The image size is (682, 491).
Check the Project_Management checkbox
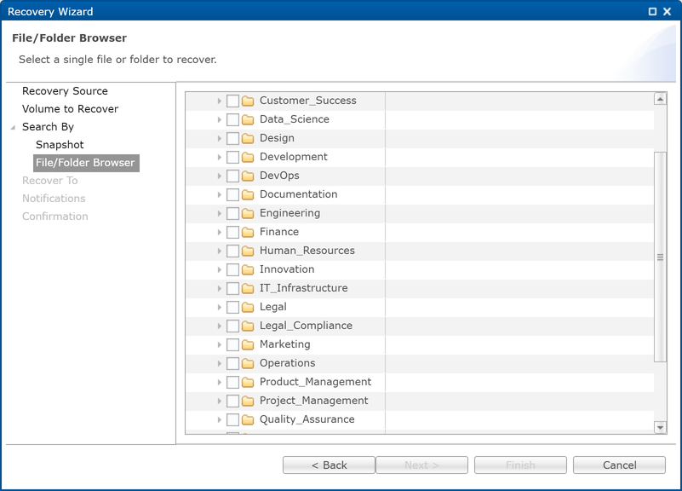232,401
